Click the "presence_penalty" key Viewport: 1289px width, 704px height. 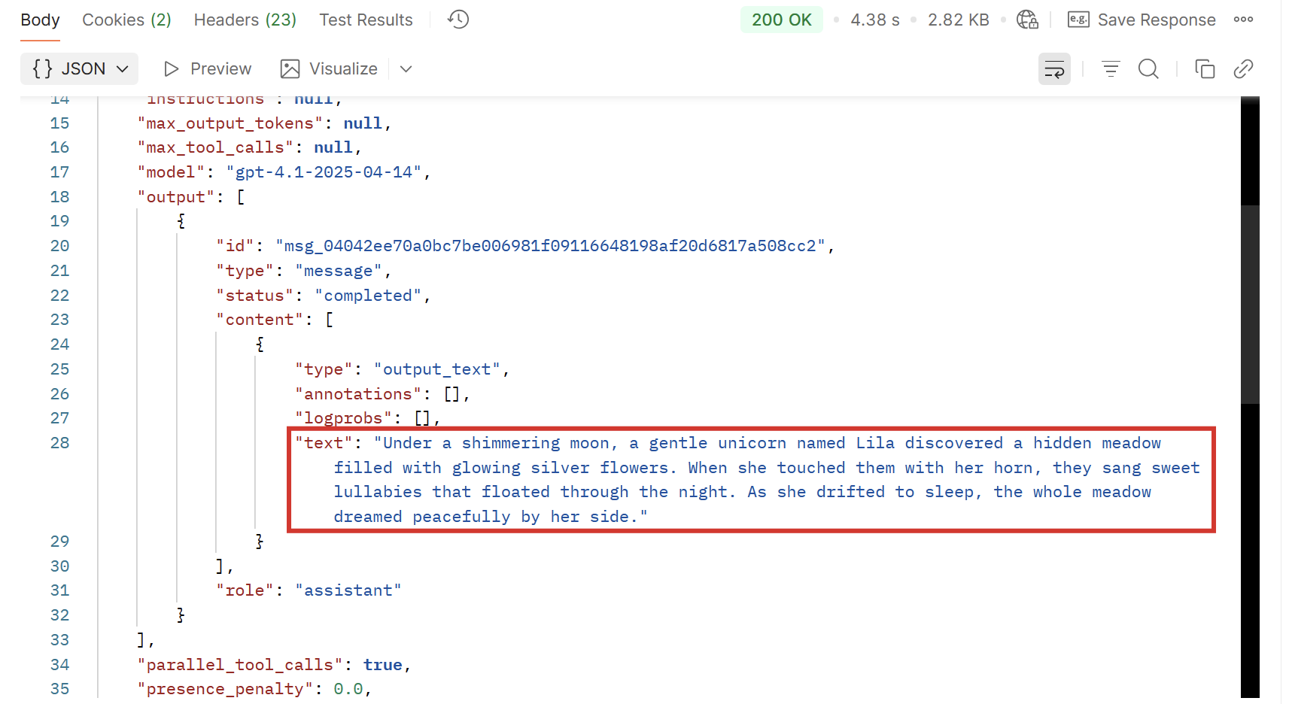click(x=225, y=689)
